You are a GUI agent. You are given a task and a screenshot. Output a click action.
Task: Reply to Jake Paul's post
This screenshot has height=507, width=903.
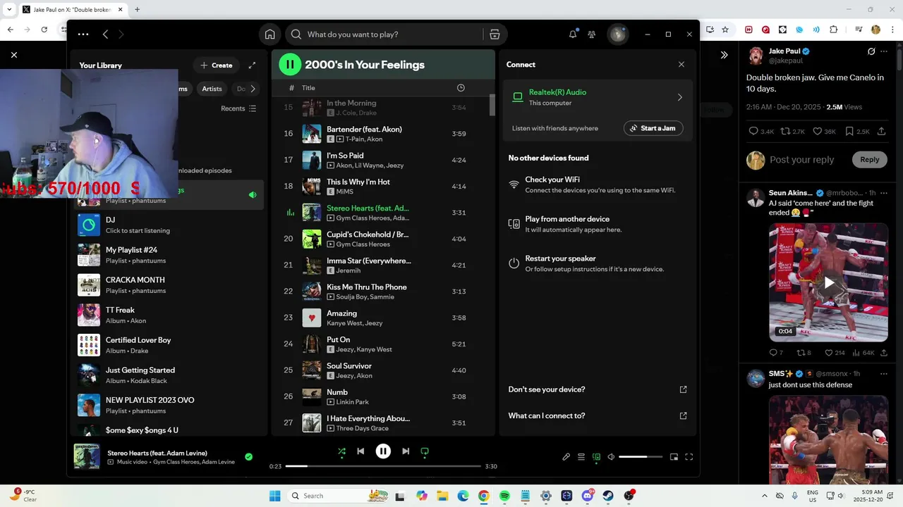753,132
